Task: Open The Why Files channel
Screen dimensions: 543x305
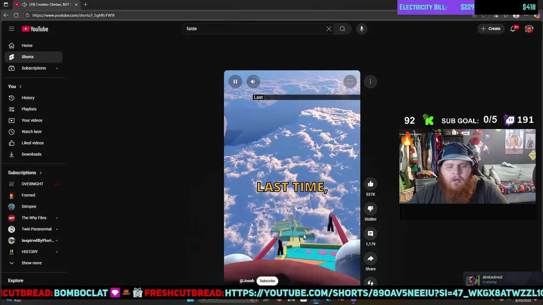Action: [34, 218]
